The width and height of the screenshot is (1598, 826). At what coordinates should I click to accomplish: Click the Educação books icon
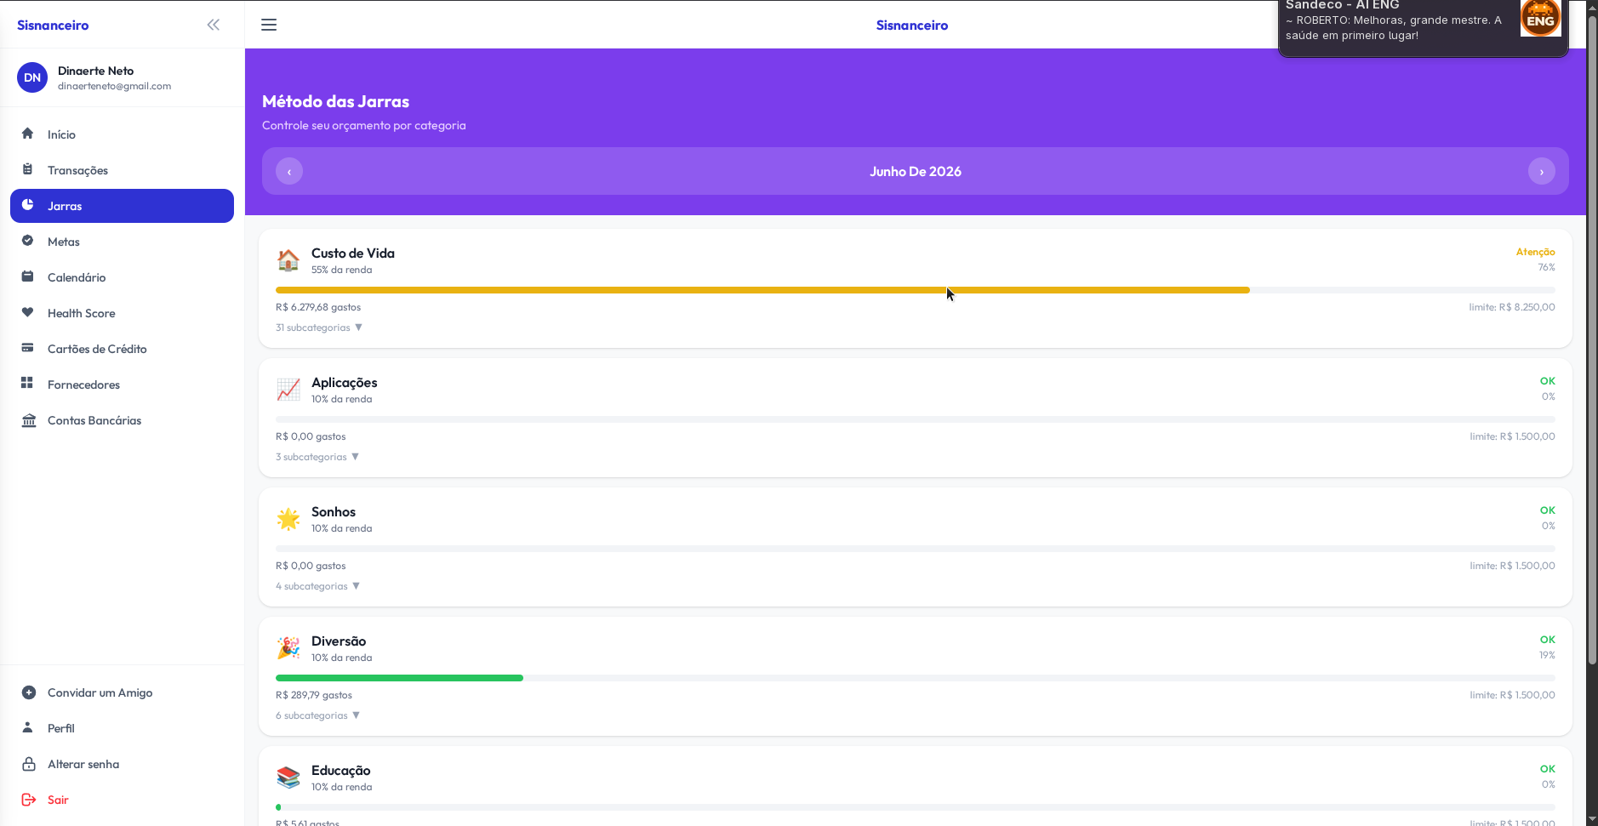pos(288,778)
